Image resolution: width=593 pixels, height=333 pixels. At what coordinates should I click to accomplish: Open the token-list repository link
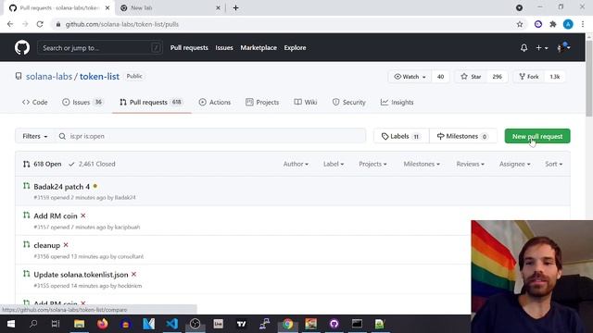tap(99, 77)
